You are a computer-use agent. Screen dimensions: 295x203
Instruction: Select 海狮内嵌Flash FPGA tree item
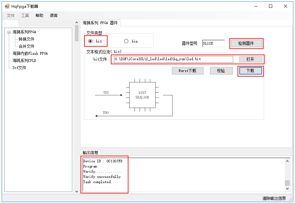tap(30, 53)
